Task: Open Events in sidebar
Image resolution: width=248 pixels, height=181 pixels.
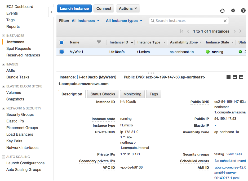Action: click(12, 13)
